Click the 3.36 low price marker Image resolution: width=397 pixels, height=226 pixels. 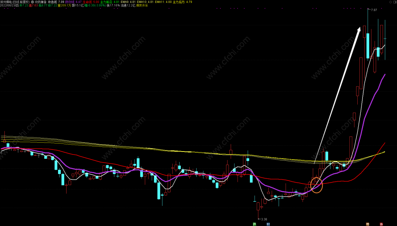click(x=264, y=219)
